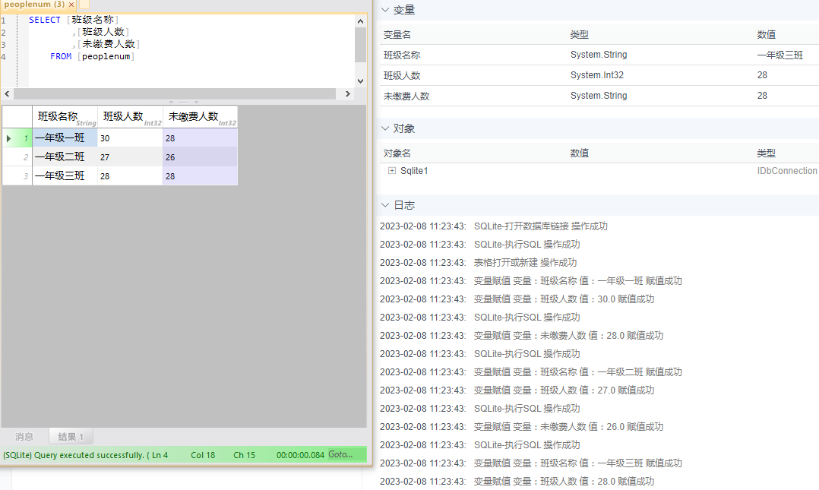
Task: Select the 一年级二班 cell in results
Action: (65, 157)
